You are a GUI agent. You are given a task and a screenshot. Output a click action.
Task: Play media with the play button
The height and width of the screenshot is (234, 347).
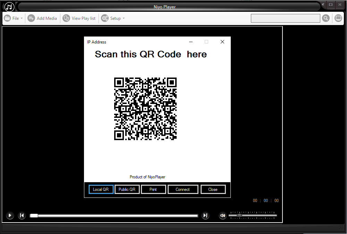(x=10, y=215)
